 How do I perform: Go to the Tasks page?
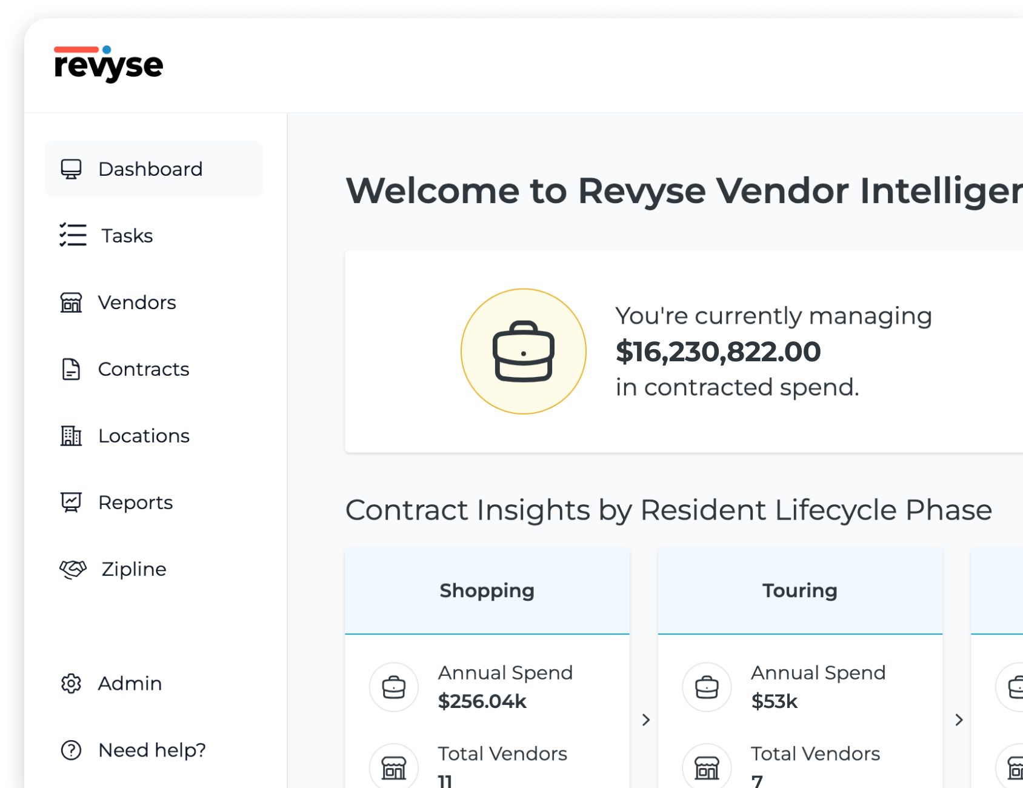pos(153,235)
